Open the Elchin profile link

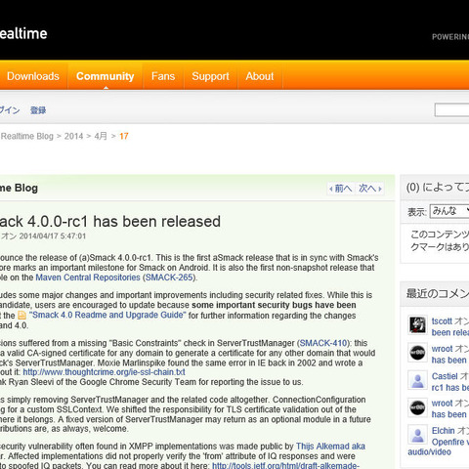tap(443, 431)
